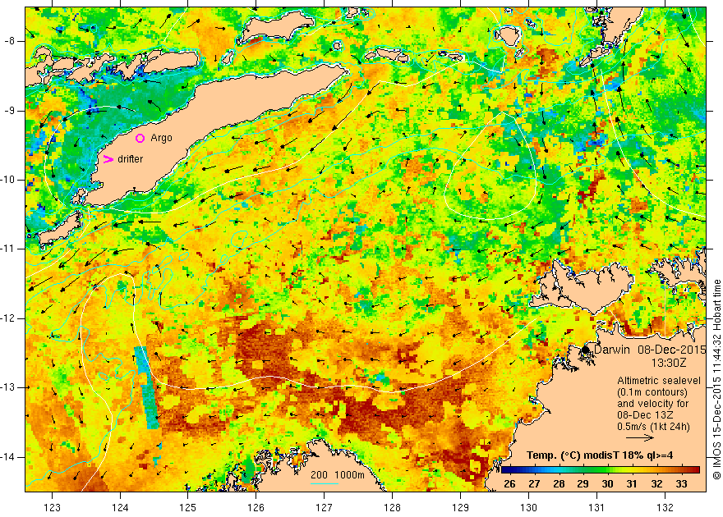
Task: Click latitude axis label -10
Action: point(8,180)
